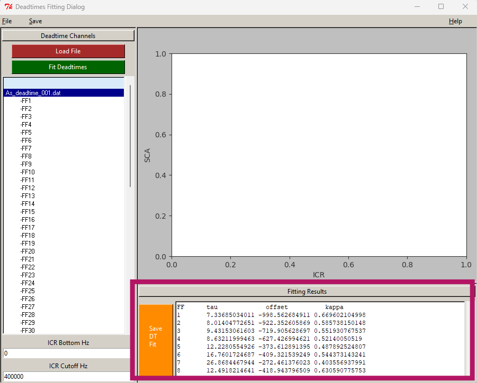Pick channel FF27 from the tree

(28, 307)
